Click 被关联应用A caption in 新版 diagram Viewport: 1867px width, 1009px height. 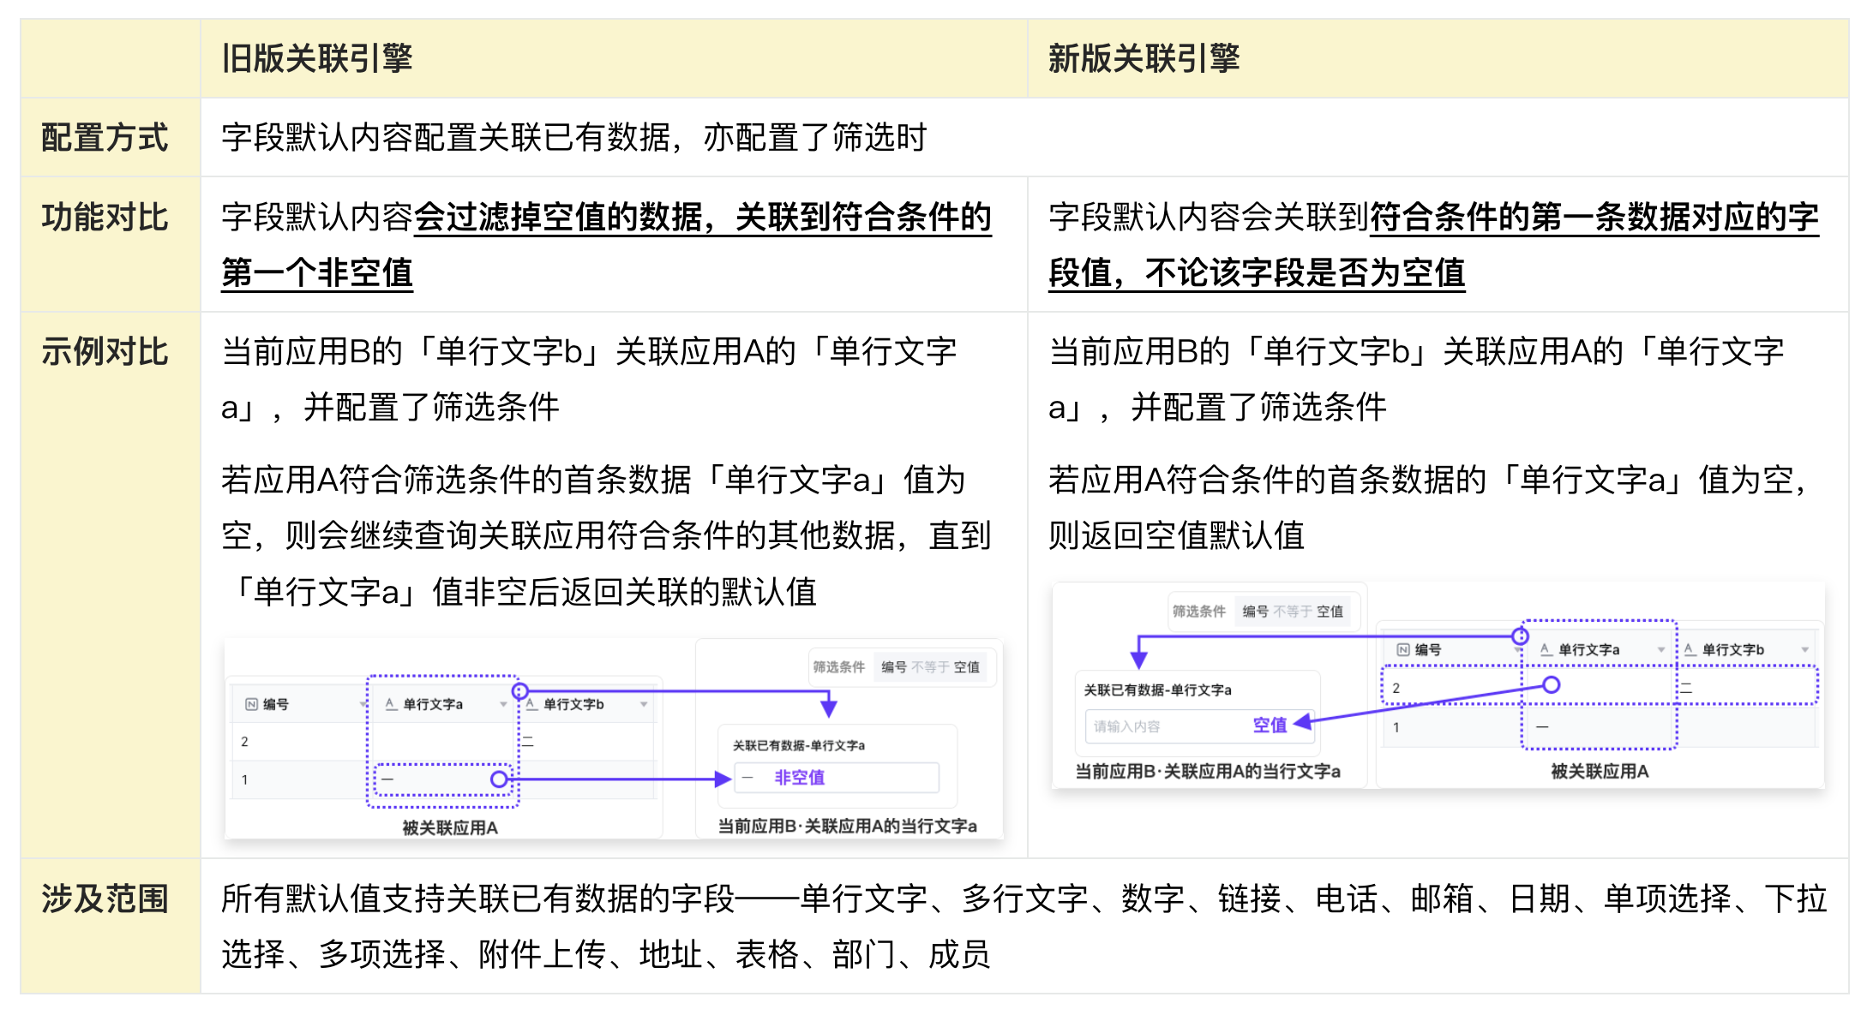coord(1600,771)
